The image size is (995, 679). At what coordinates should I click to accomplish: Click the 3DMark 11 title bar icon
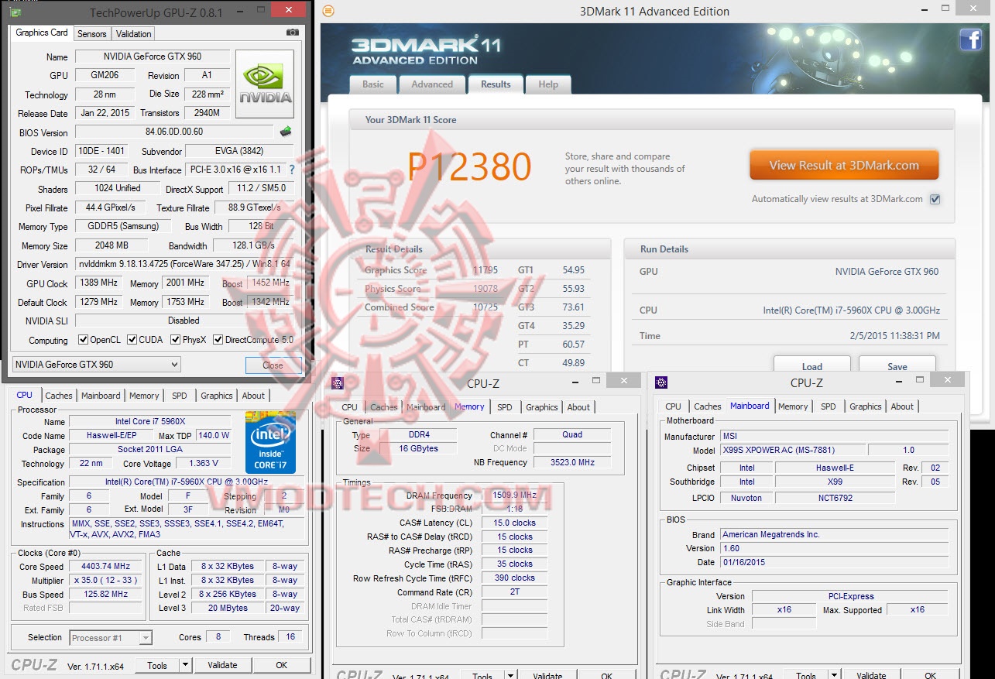tap(328, 11)
